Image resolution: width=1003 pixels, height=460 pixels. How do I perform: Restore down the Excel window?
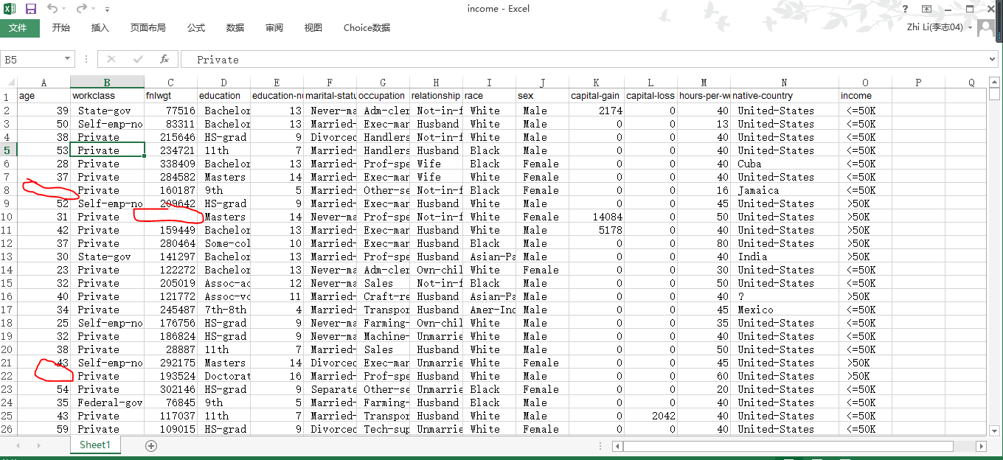[970, 9]
